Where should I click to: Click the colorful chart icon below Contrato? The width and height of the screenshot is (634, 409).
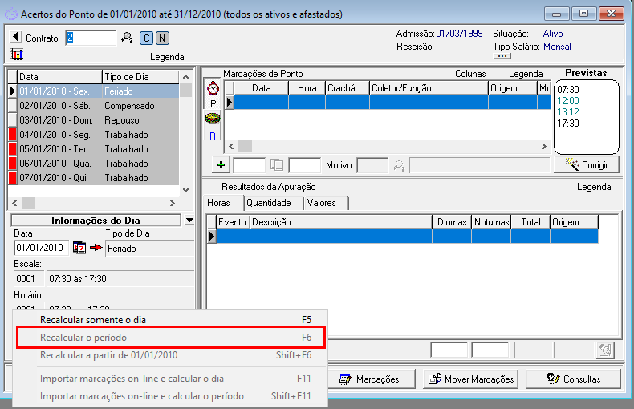(x=17, y=54)
